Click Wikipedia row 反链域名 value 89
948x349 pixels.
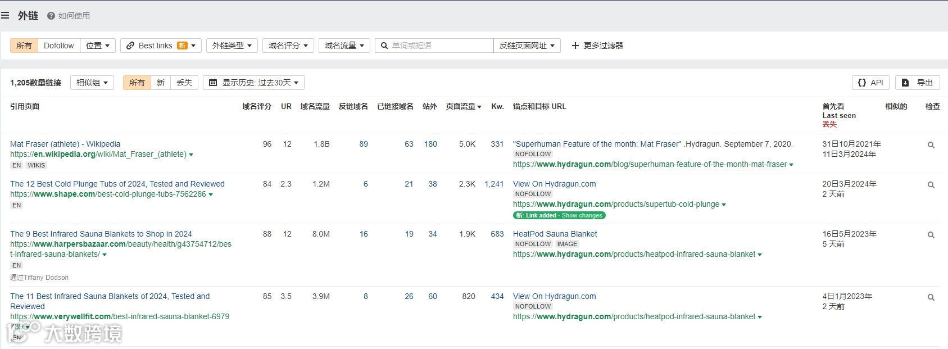point(364,144)
